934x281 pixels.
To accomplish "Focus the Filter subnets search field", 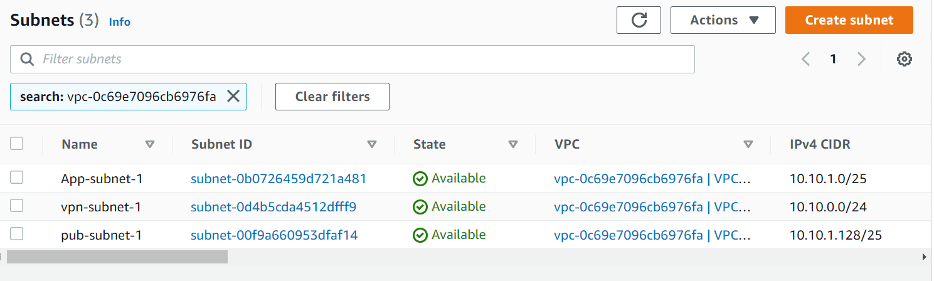I will pyautogui.click(x=353, y=59).
